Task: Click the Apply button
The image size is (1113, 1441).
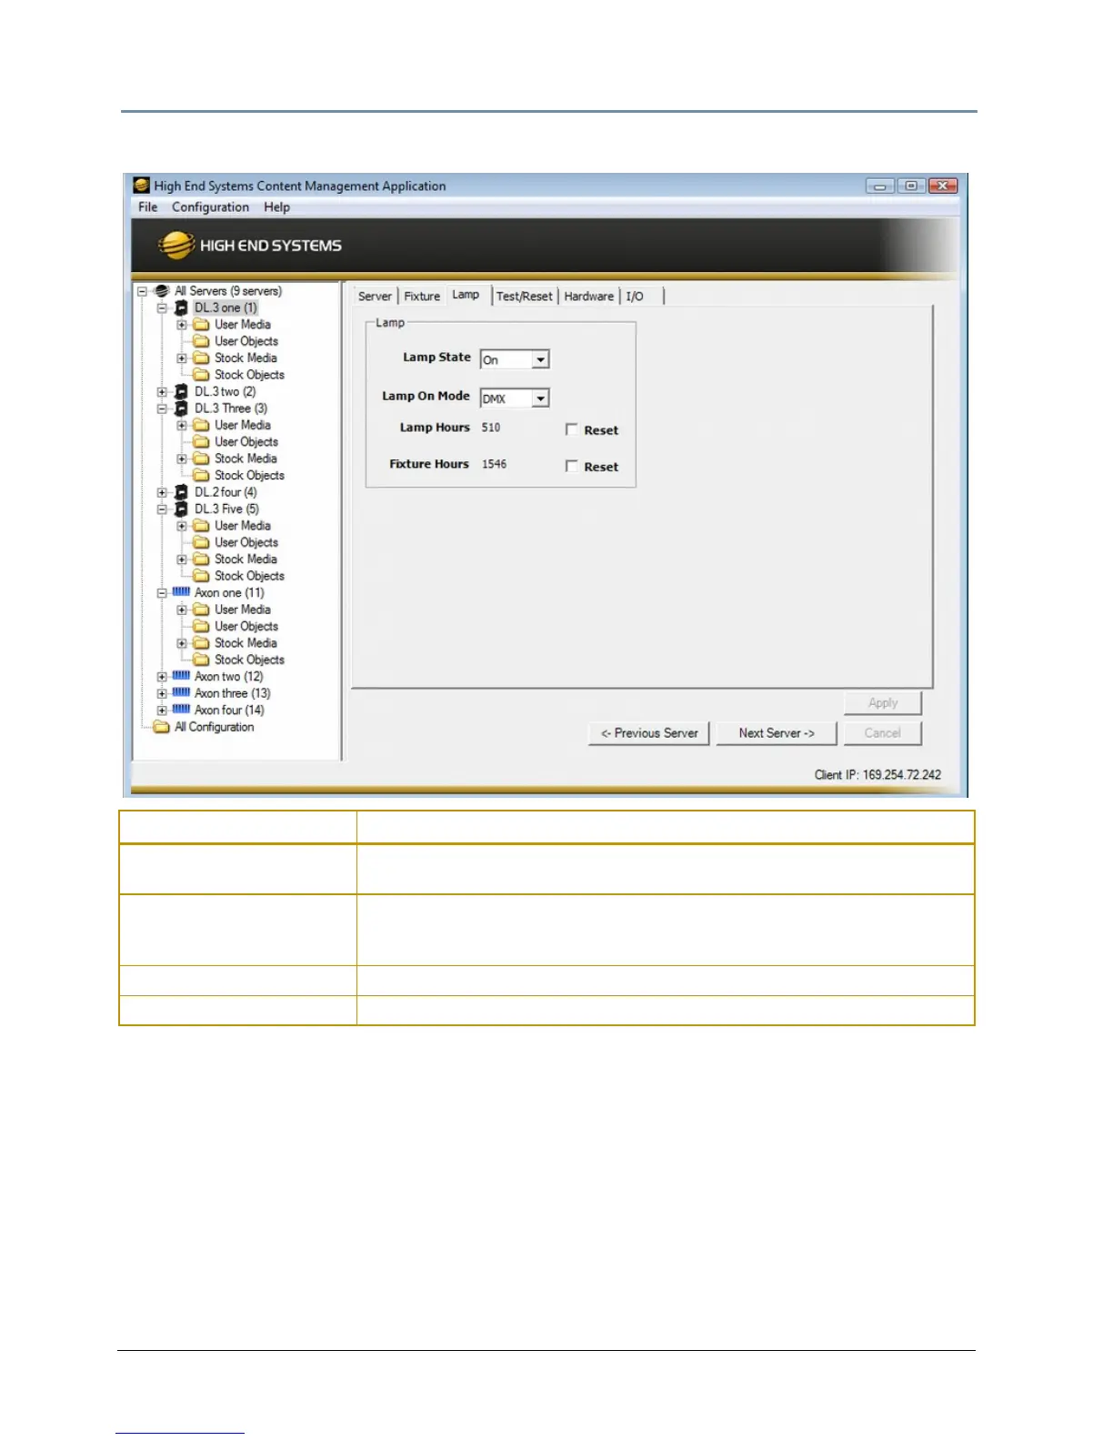Action: [883, 703]
